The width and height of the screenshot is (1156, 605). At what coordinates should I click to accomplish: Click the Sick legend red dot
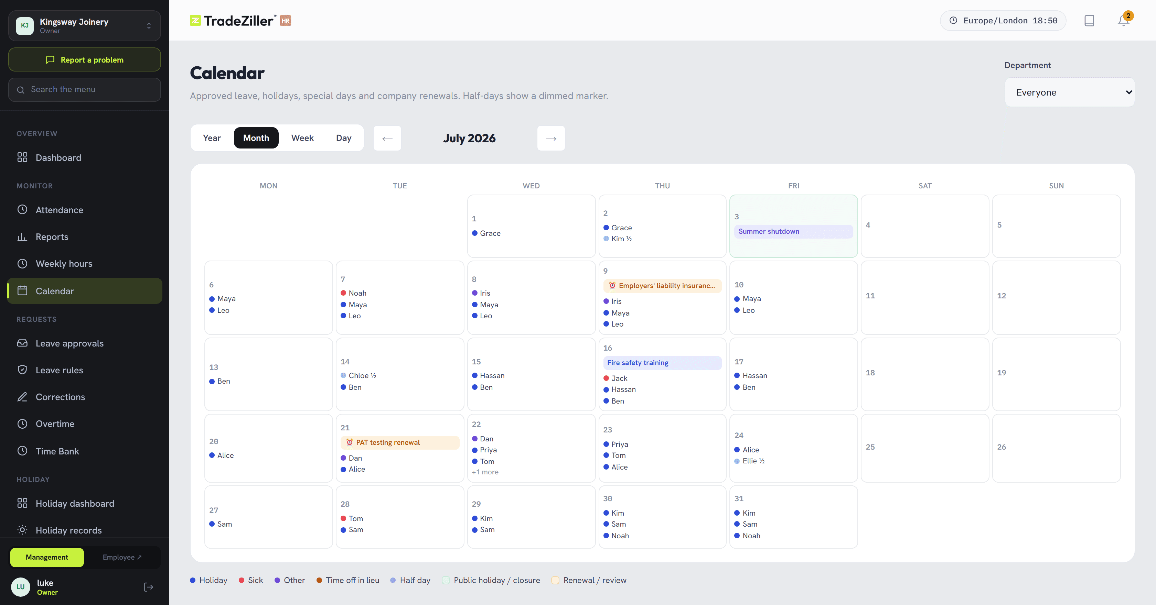pos(242,580)
